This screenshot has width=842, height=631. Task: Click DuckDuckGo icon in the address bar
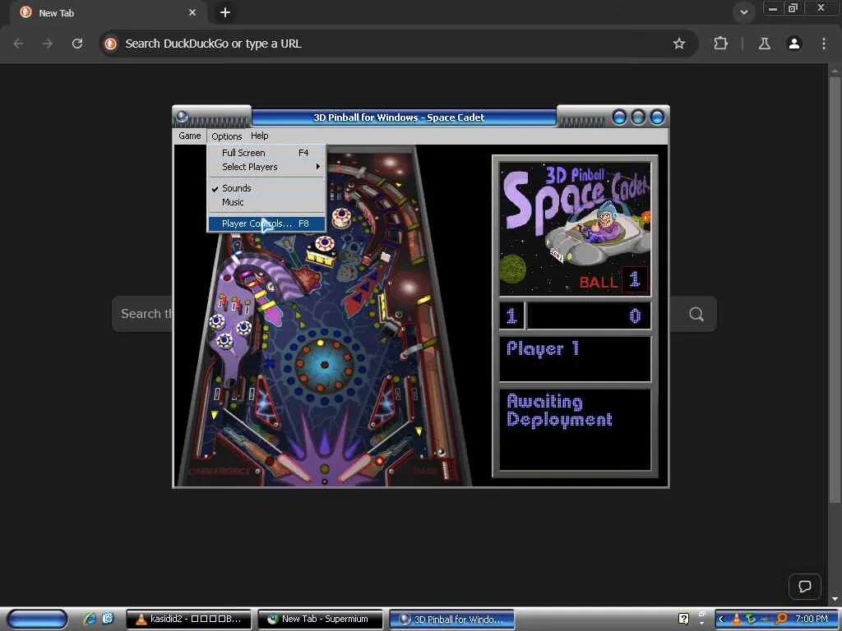coord(111,44)
